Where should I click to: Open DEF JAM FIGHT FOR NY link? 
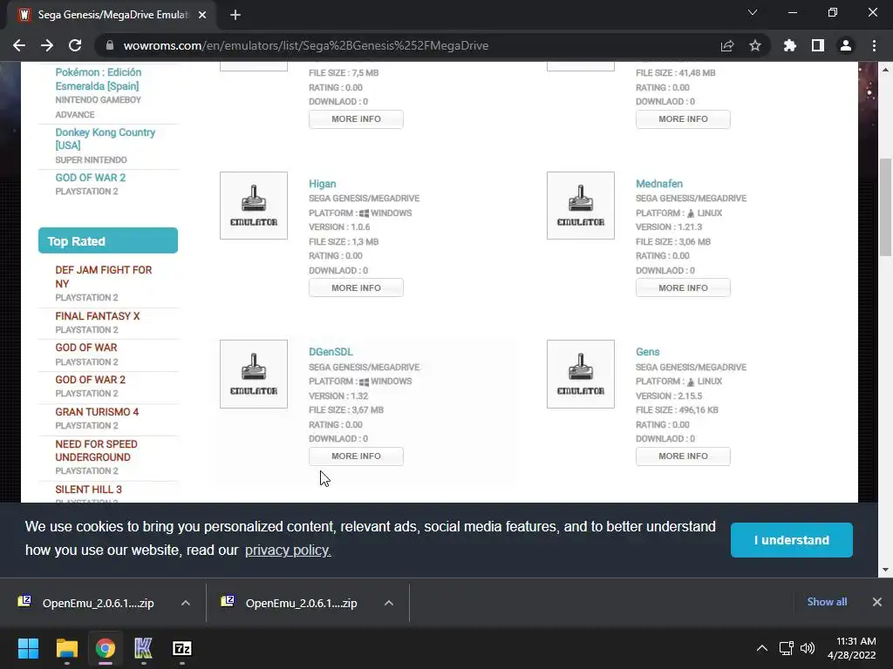pos(103,276)
